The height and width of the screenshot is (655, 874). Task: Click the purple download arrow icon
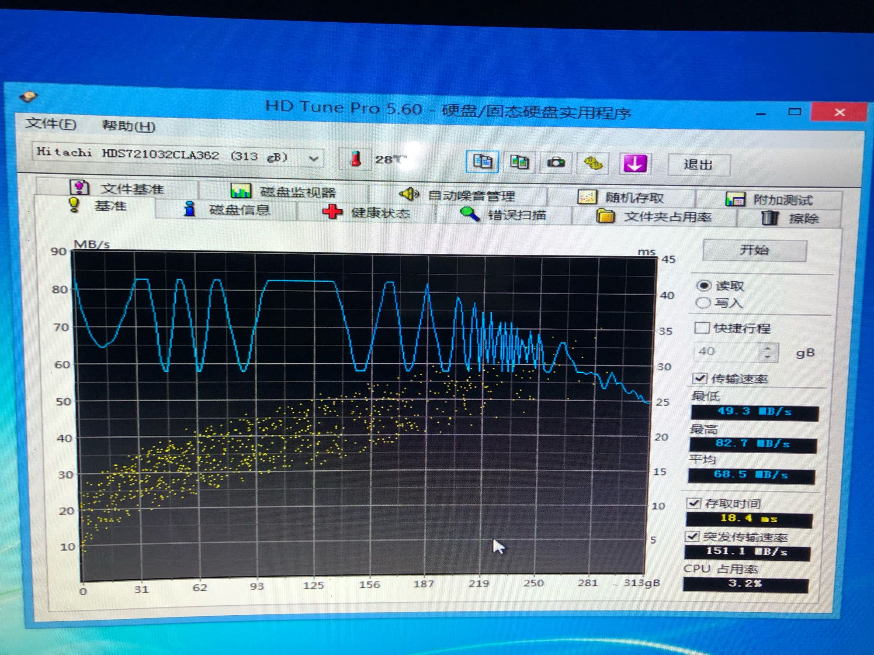pos(635,164)
